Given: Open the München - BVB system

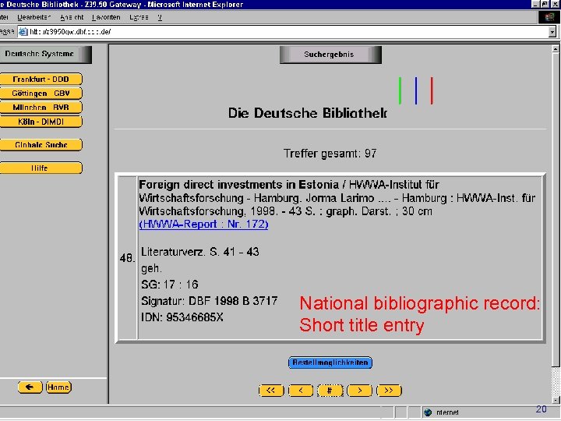Looking at the screenshot, I should [41, 108].
